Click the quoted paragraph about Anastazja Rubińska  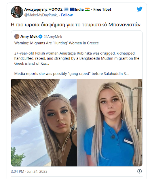pos(77,58)
